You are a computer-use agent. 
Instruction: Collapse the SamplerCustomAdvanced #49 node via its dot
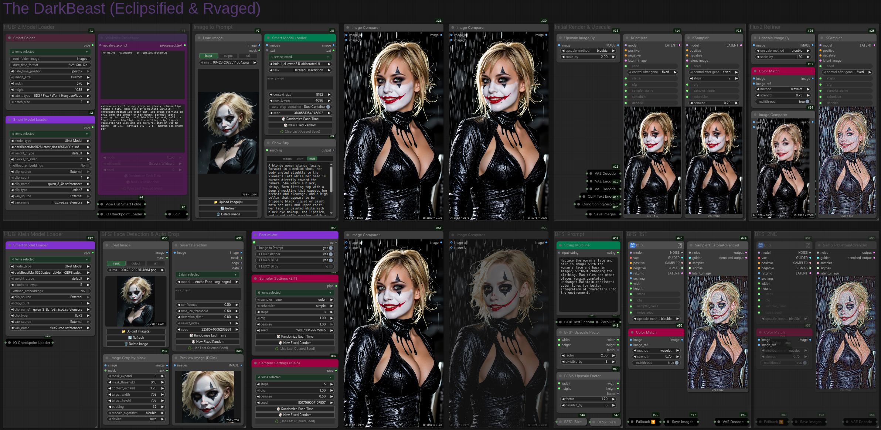[691, 245]
